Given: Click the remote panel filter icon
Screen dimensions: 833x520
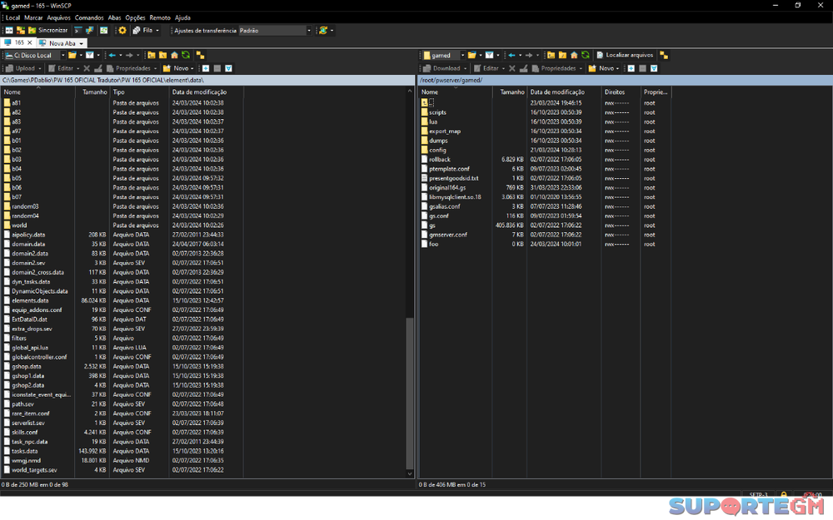Looking at the screenshot, I should [x=490, y=56].
